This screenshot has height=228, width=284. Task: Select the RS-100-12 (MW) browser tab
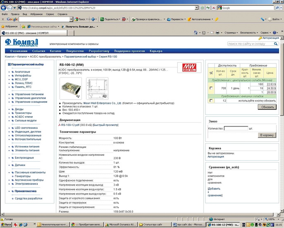[x=34, y=33]
